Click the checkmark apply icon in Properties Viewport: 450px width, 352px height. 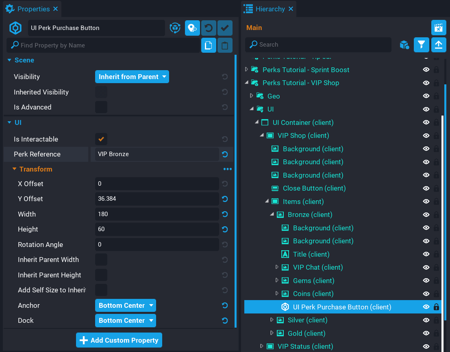225,28
